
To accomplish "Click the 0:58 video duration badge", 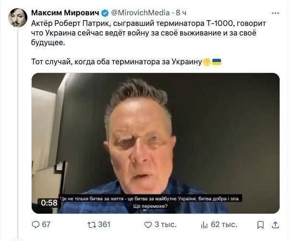I will pos(49,203).
